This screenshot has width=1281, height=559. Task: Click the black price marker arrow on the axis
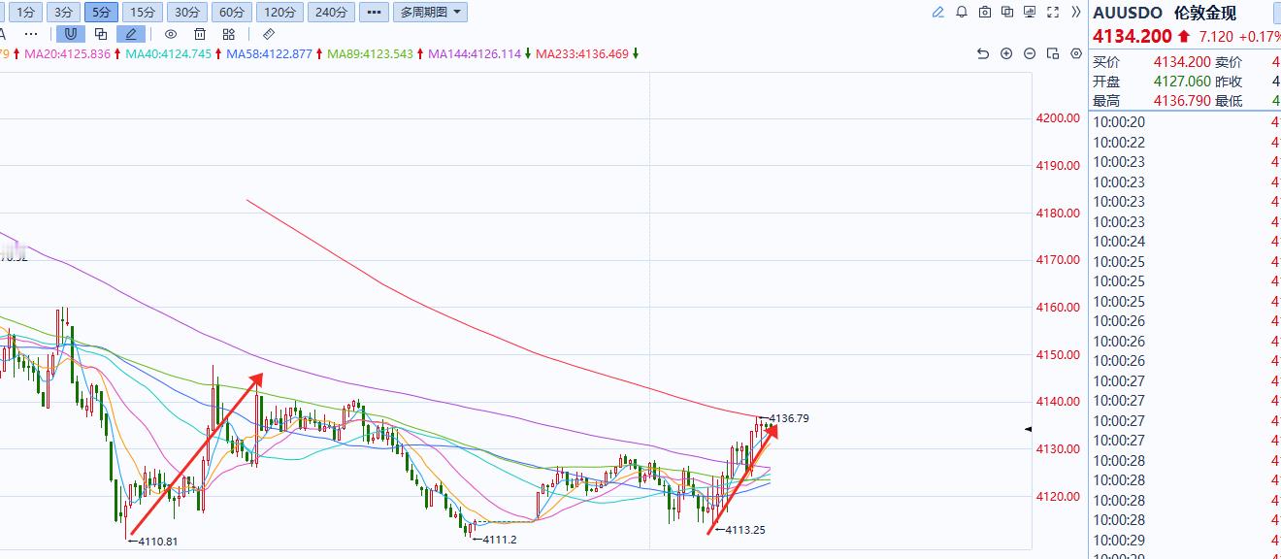[x=1030, y=429]
